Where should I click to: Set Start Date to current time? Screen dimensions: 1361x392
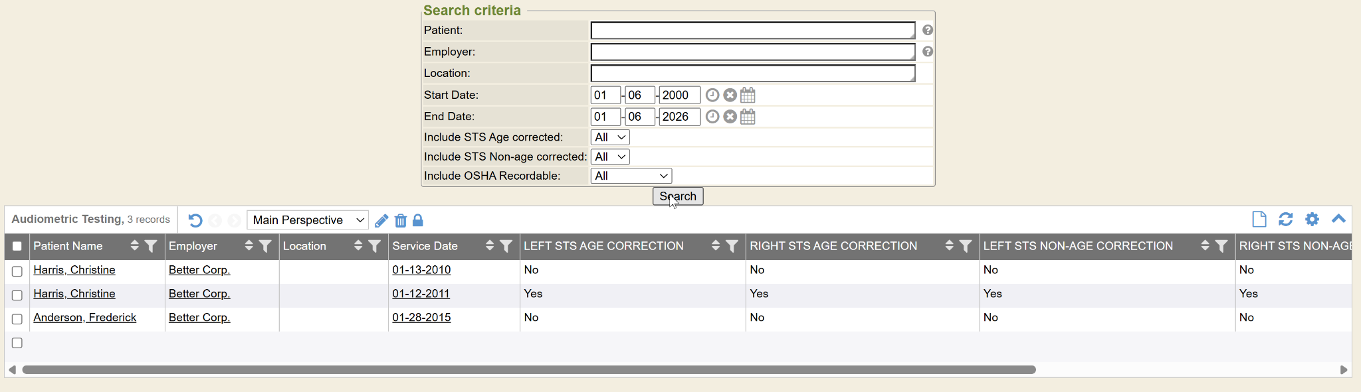pyautogui.click(x=712, y=95)
